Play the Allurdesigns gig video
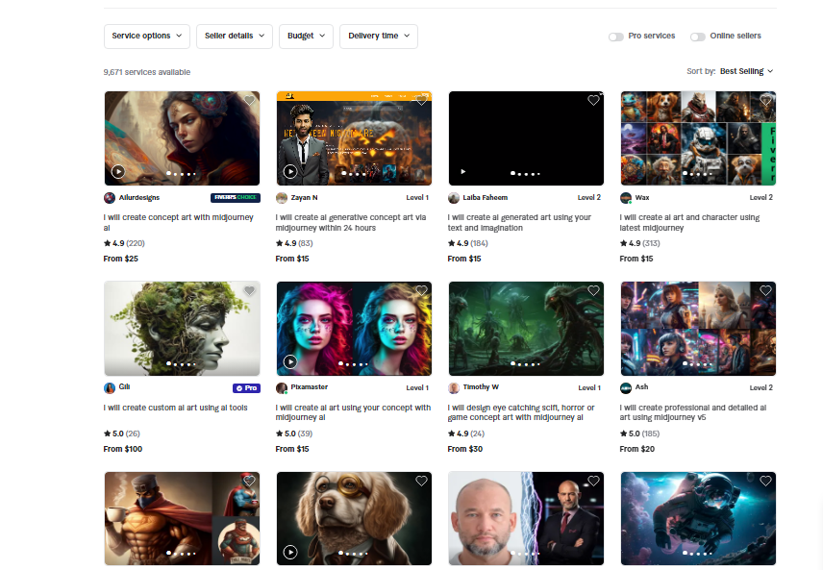Screen dimensions: 823x570 pyautogui.click(x=118, y=171)
